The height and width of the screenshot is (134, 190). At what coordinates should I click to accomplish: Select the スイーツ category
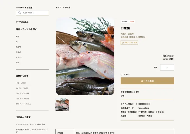click(x=19, y=57)
